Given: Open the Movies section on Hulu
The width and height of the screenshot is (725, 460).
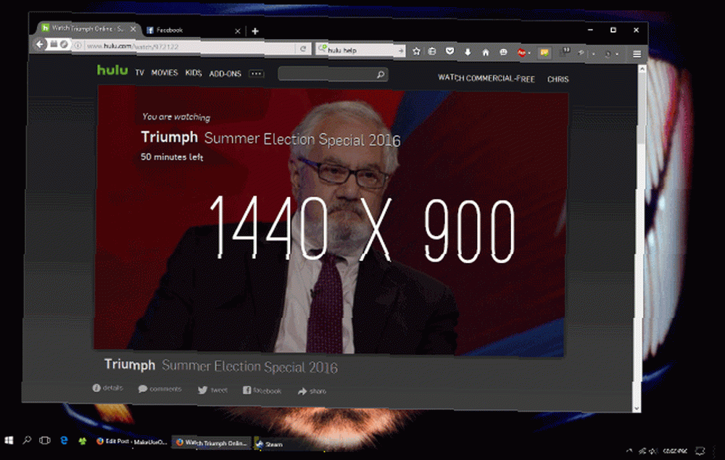Looking at the screenshot, I should tap(165, 72).
